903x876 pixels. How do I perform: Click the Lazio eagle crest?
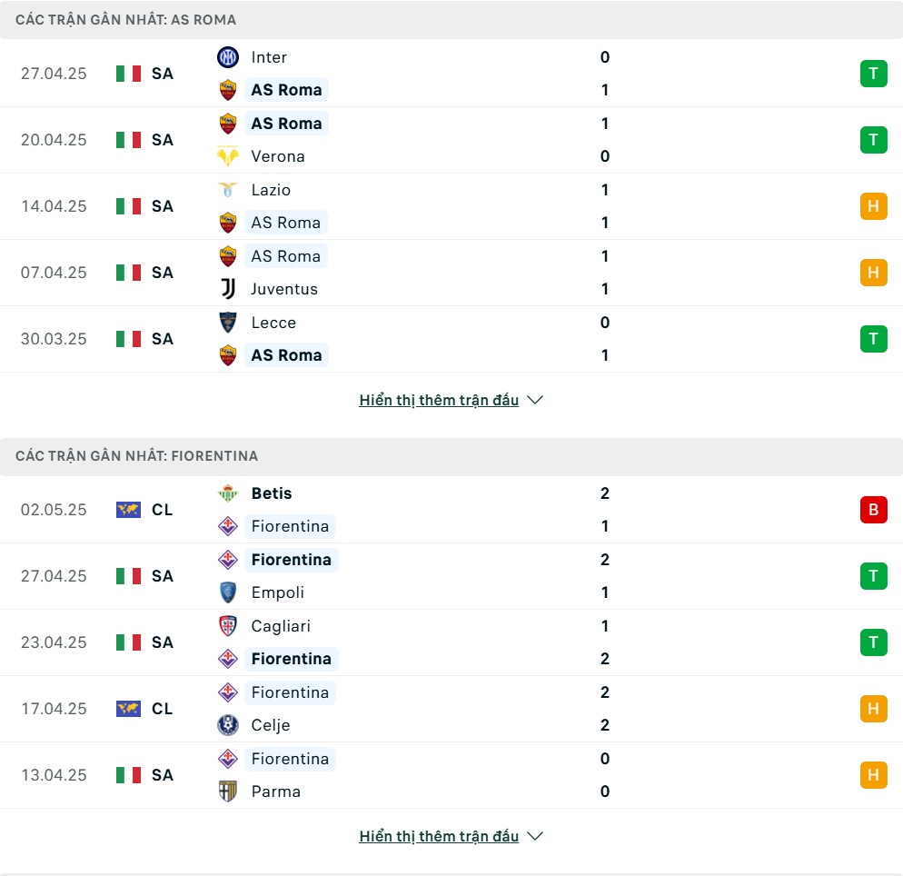click(228, 190)
